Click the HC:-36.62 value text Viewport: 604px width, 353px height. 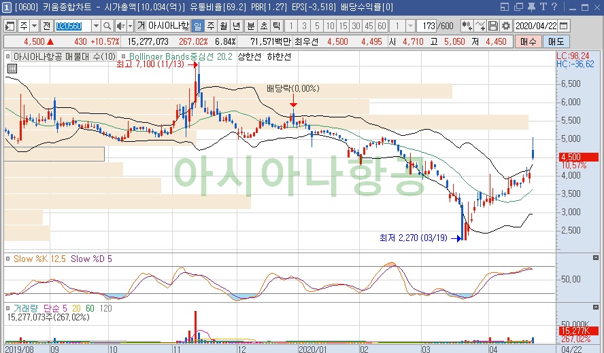[x=575, y=64]
